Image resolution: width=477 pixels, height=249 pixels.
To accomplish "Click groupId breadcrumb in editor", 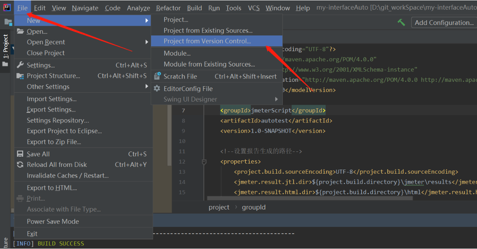I will [x=254, y=207].
